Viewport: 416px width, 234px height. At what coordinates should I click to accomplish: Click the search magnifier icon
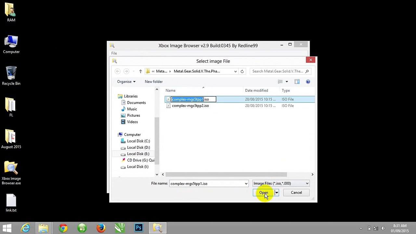point(307,71)
